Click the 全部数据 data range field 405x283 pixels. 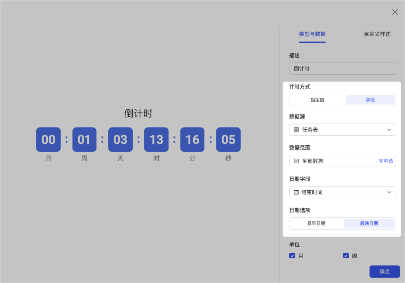pyautogui.click(x=332, y=161)
